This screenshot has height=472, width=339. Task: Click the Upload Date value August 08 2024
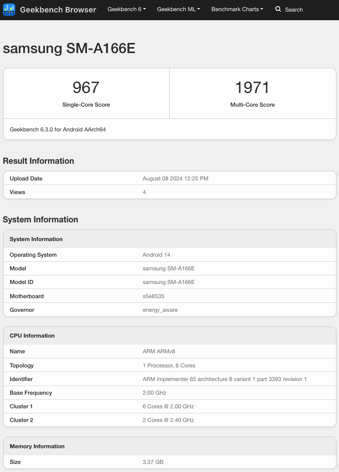[175, 178]
